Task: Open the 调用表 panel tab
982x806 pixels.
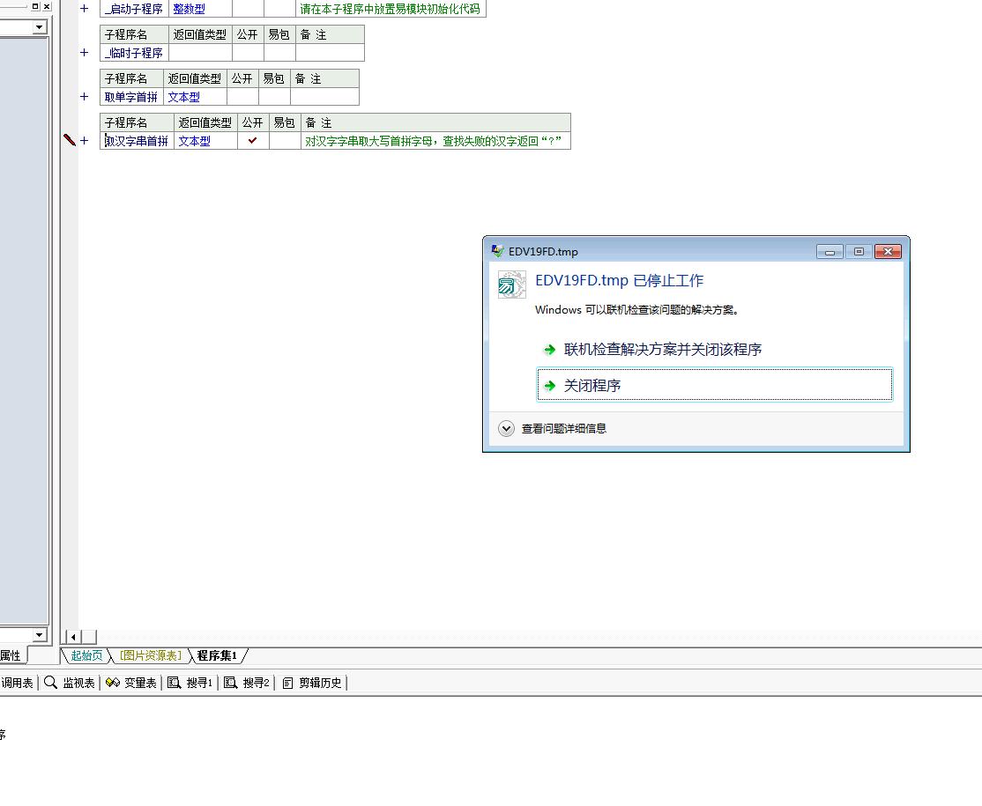Action: point(17,683)
